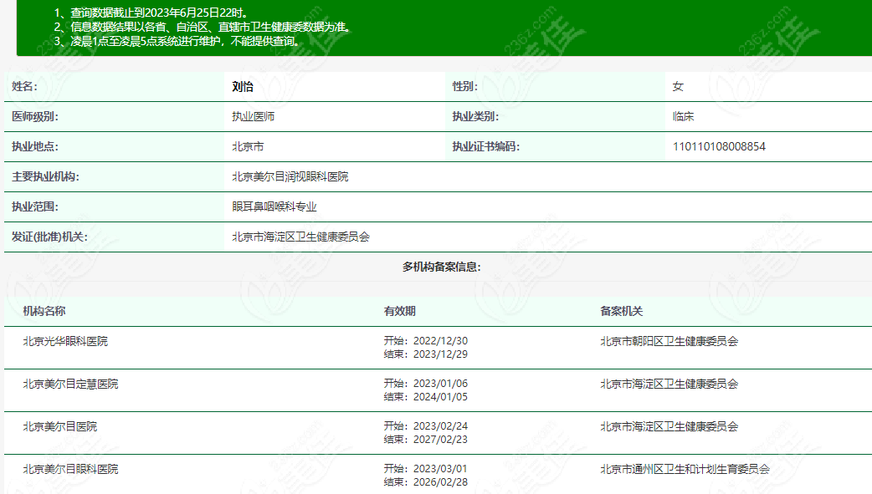Click filing authority in 北京美尔目定慧医院 row

(x=669, y=384)
